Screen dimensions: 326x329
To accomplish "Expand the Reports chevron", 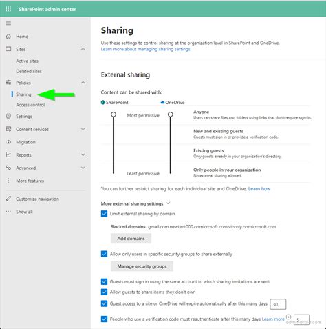I will [83, 155].
